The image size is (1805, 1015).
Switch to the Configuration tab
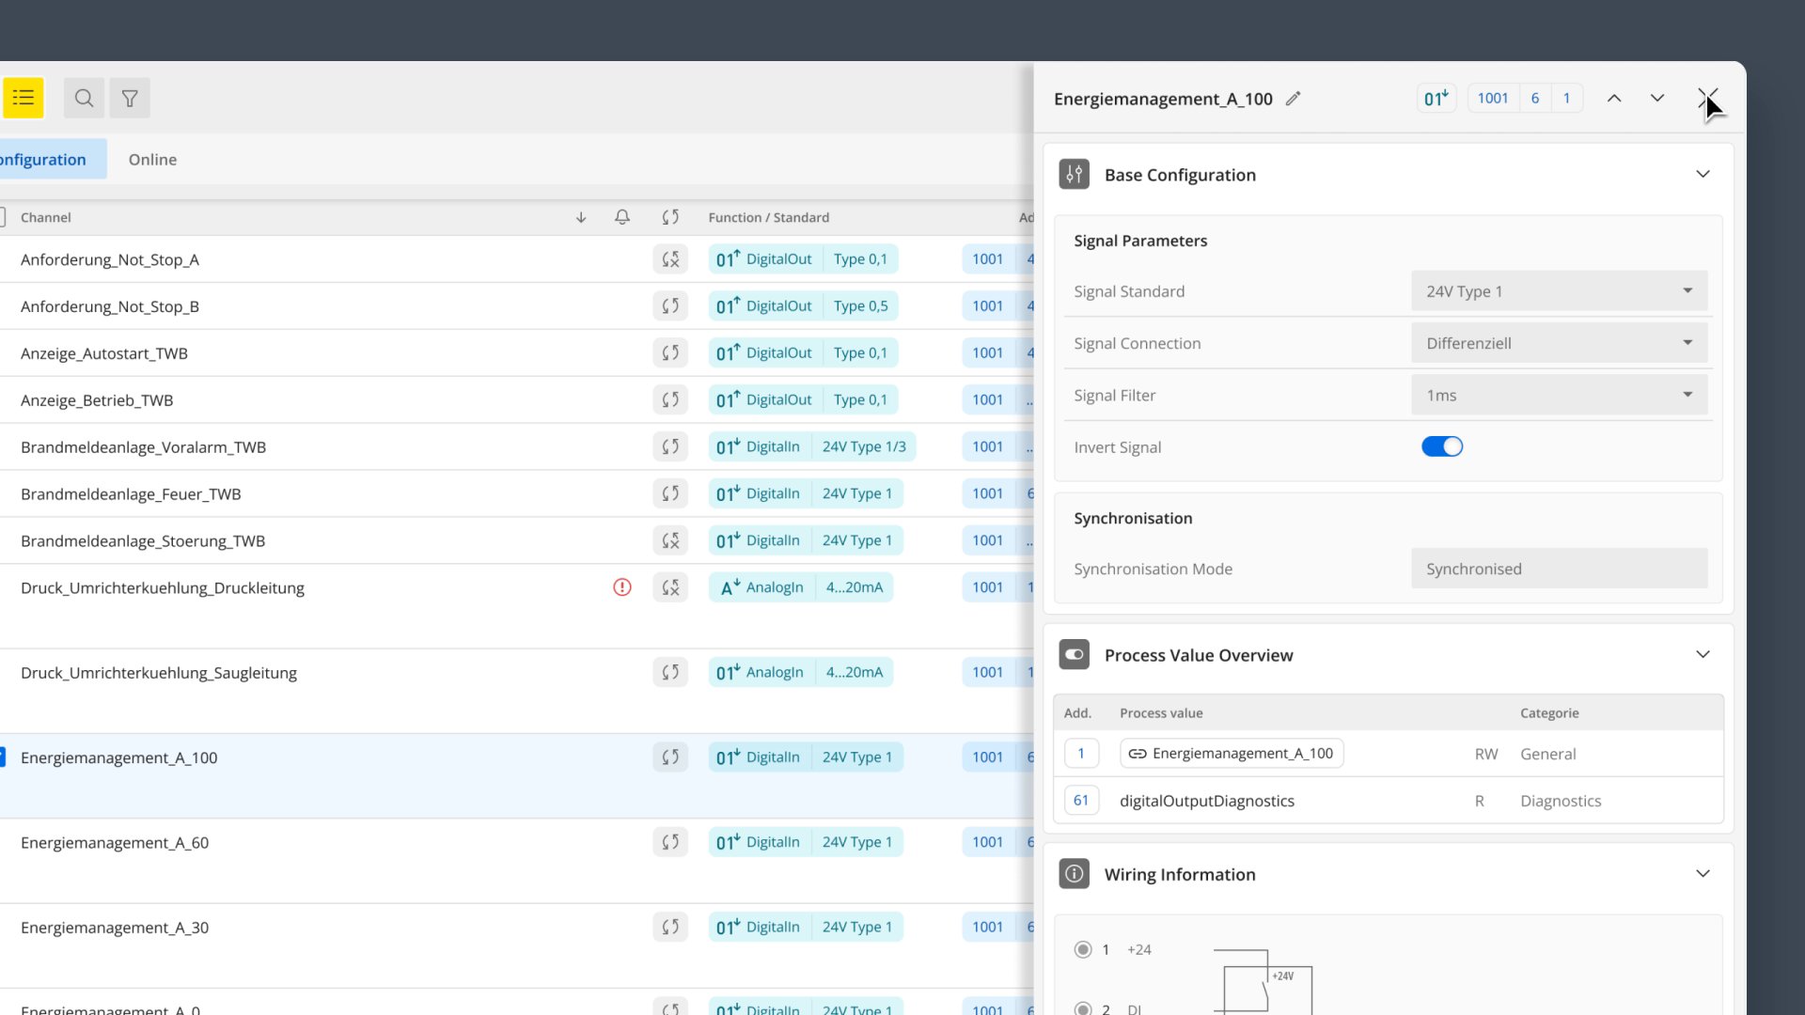pos(45,160)
